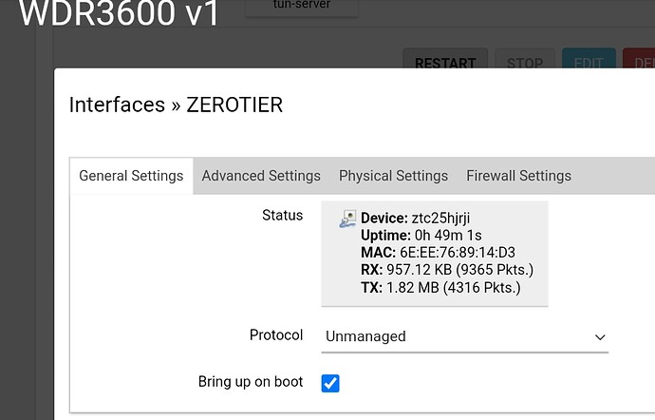Select the Physical Settings tab
655x420 pixels.
393,176
